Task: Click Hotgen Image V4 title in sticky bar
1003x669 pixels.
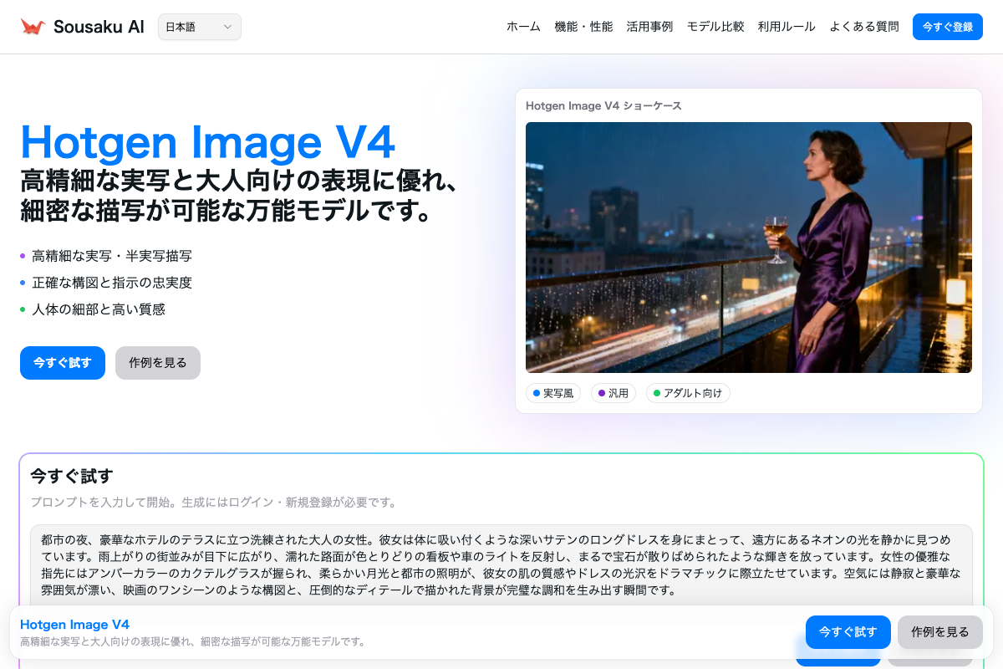Action: coord(74,625)
